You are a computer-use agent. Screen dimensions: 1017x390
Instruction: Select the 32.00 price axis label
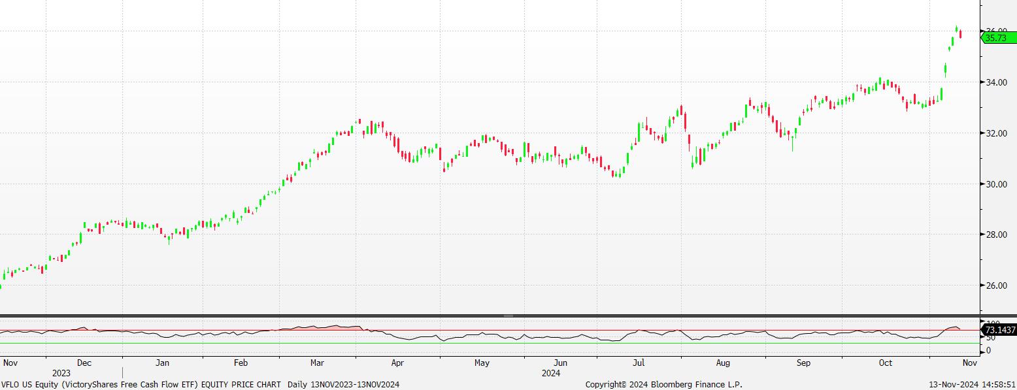point(996,133)
